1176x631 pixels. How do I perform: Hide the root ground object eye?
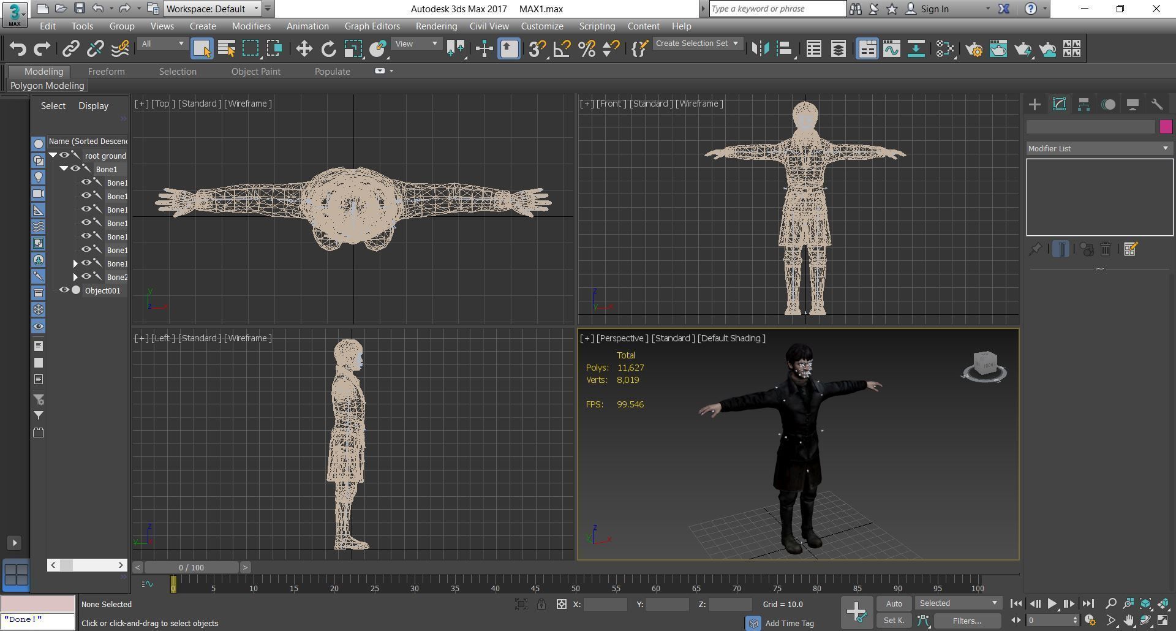point(64,156)
